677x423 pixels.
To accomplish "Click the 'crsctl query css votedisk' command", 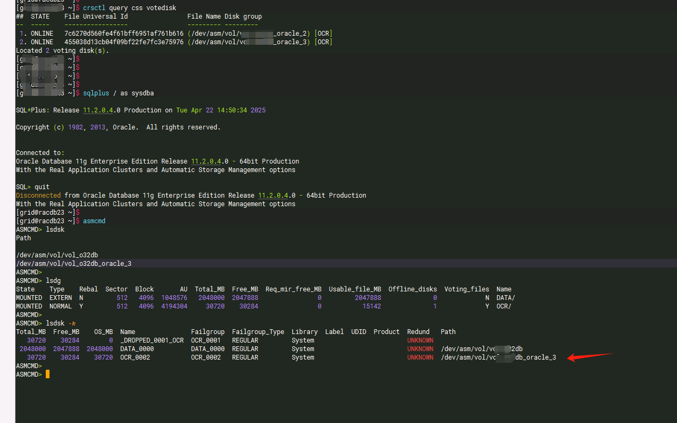I will click(x=129, y=8).
